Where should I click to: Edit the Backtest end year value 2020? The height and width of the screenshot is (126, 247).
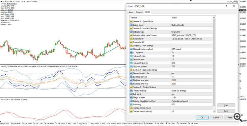tap(192, 84)
